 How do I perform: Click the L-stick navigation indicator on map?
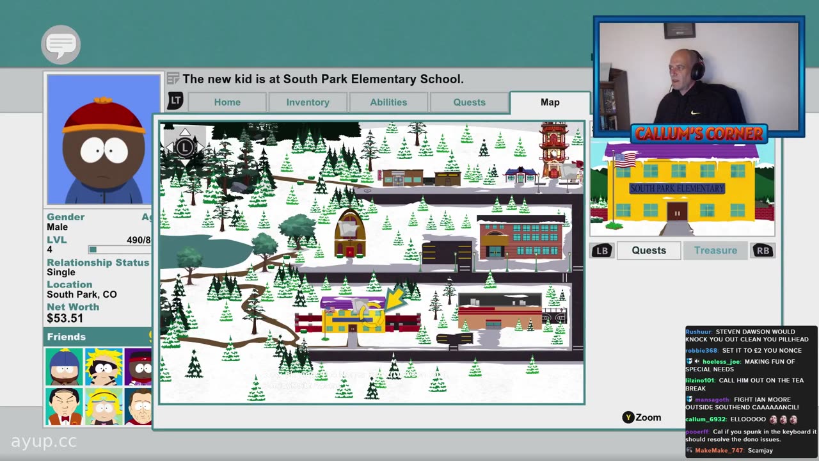184,147
